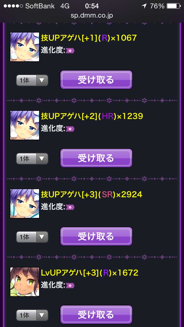Open quantity dropdown for 技UPアゲハ[+3](SR)
184x327 pixels.
pyautogui.click(x=32, y=237)
